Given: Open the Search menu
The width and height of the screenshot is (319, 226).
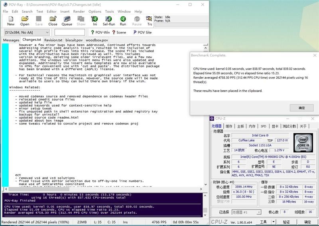Looking at the screenshot, I should 27,12.
